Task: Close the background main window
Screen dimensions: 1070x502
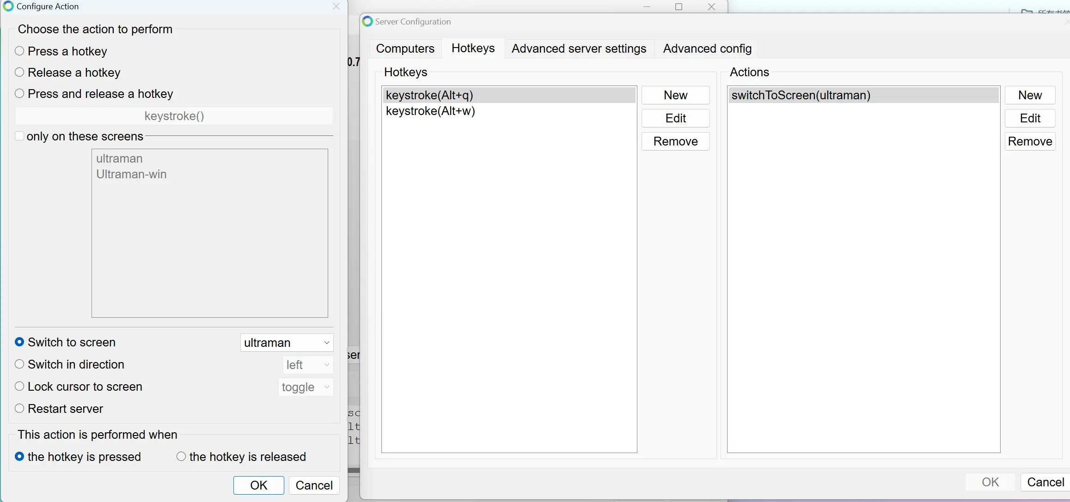Action: click(712, 6)
